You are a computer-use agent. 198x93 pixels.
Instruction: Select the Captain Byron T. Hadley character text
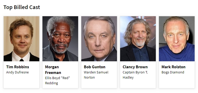[135, 75]
